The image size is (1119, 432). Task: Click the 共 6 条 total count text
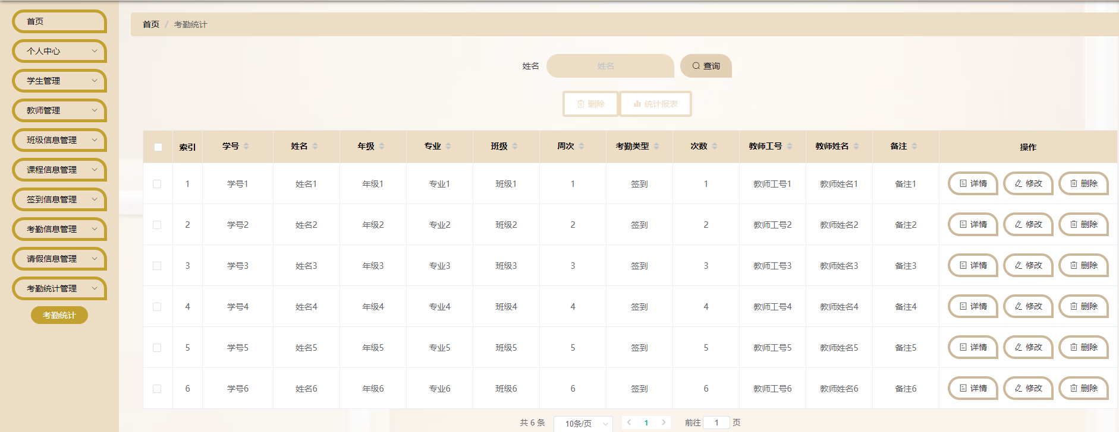(x=532, y=423)
